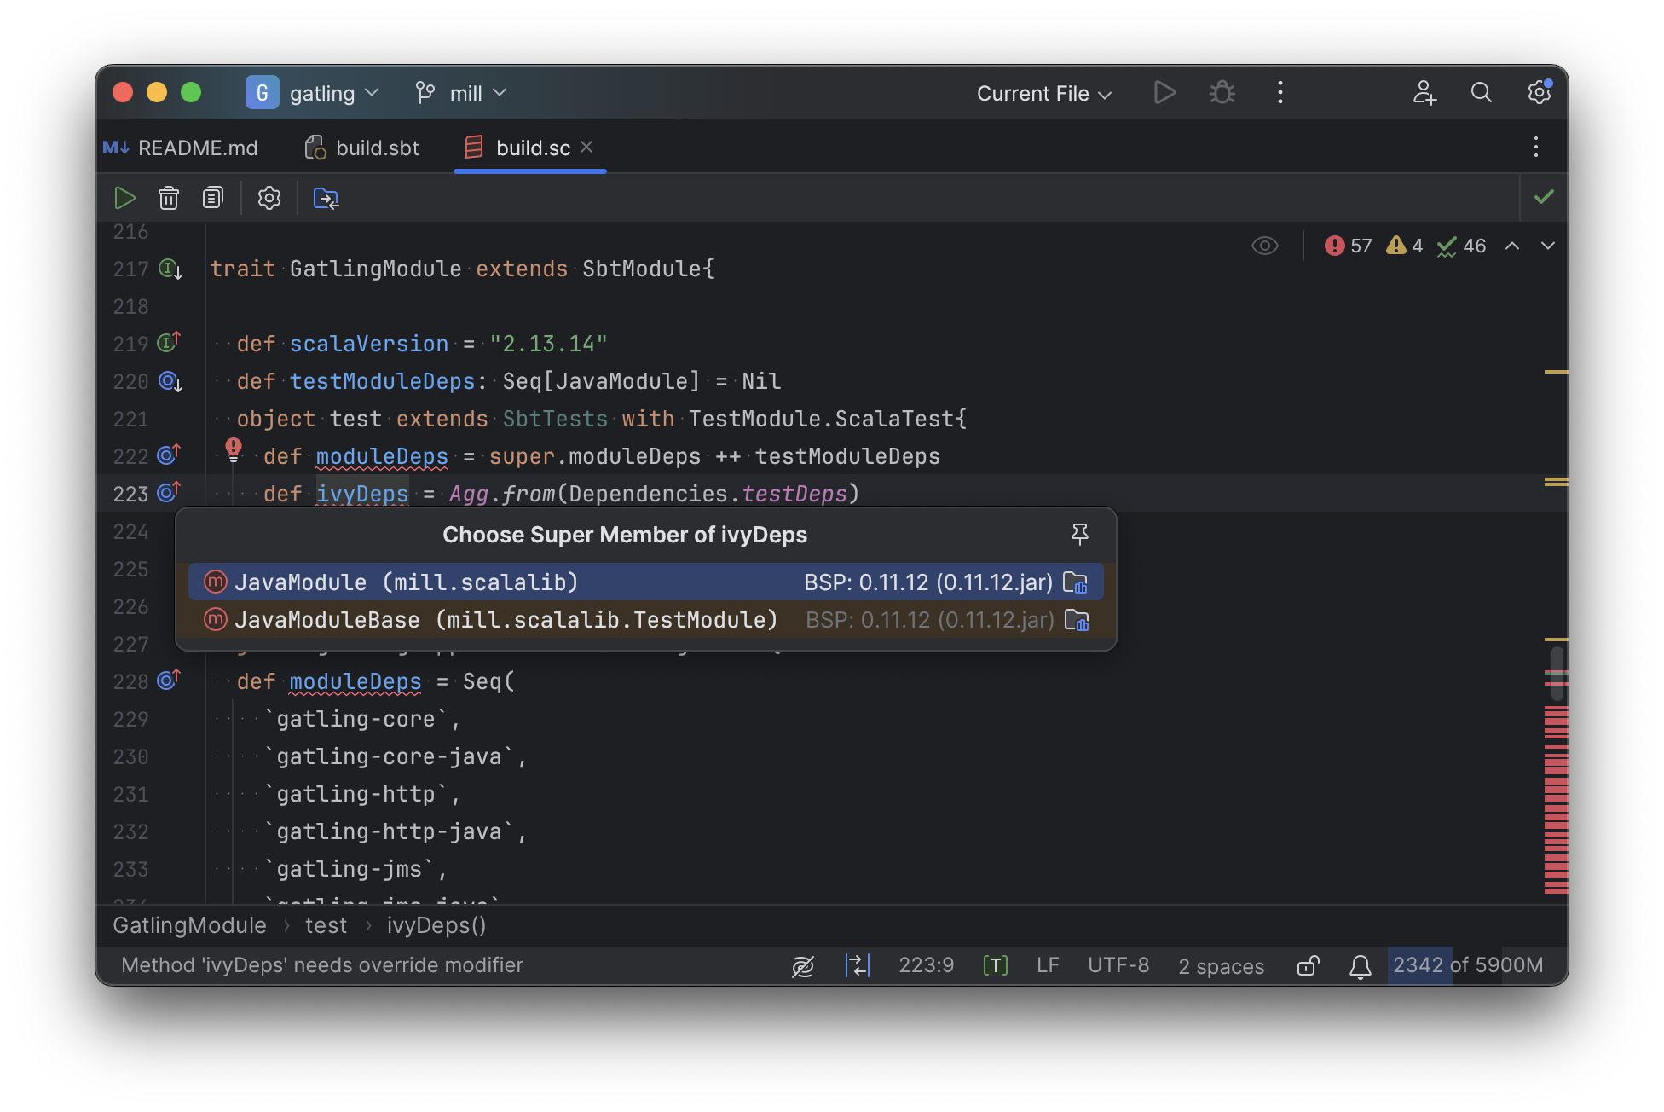Start debugging with the bug icon
This screenshot has height=1112, width=1664.
point(1222,93)
